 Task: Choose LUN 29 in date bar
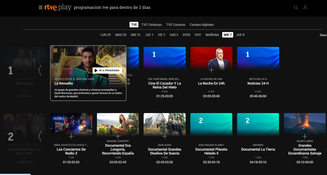click(x=105, y=35)
